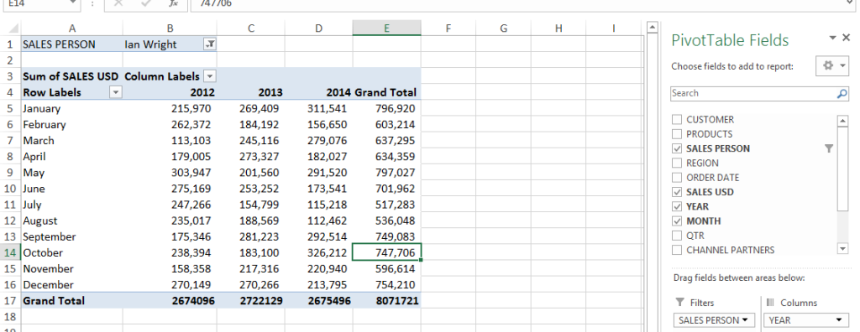The width and height of the screenshot is (860, 332).
Task: Check the QTR field checkbox
Action: 677,236
